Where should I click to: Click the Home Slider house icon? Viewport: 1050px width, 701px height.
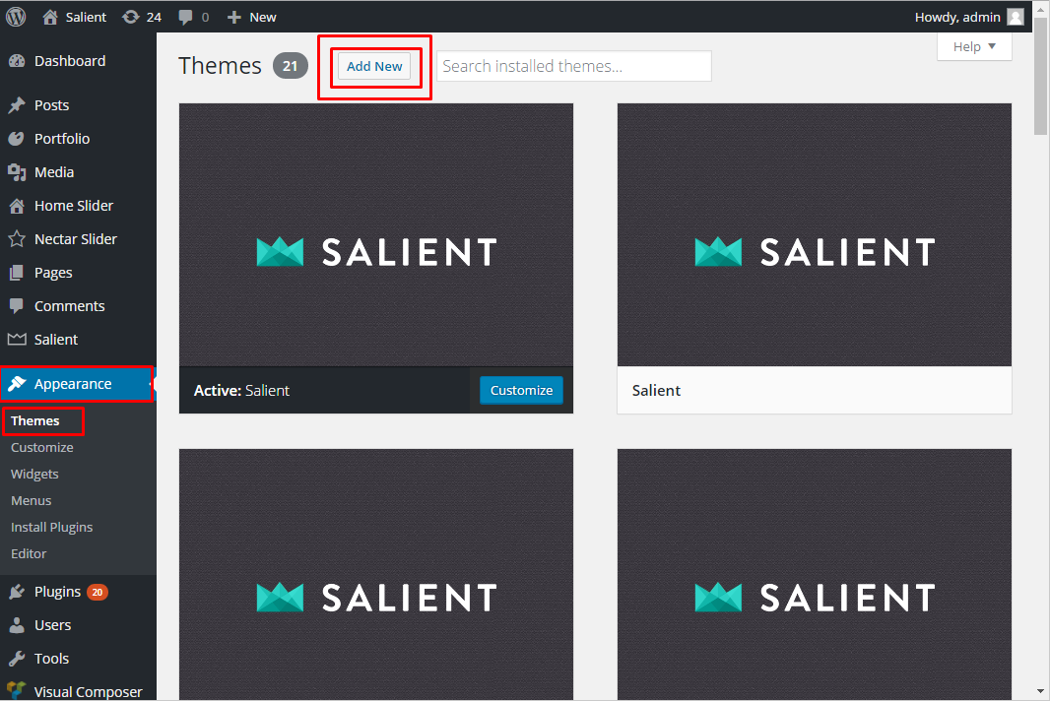tap(17, 206)
